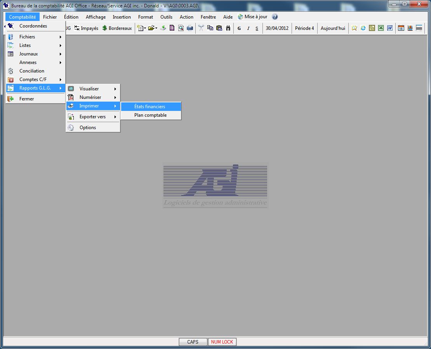Click the help question mark icon
Image resolution: width=431 pixels, height=349 pixels.
(275, 17)
